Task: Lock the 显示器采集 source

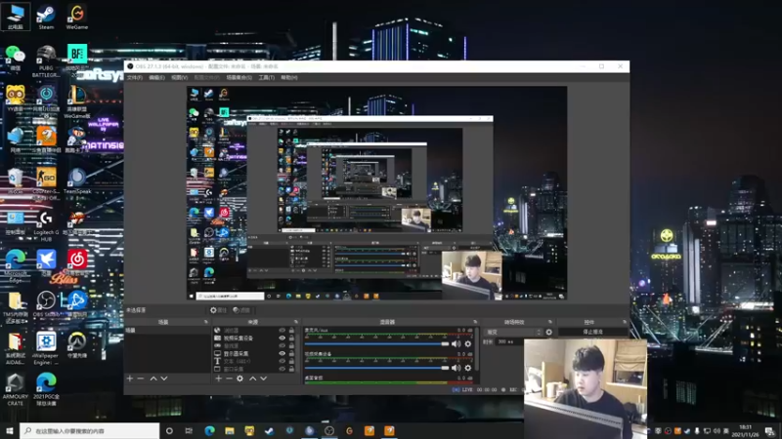Action: click(291, 353)
